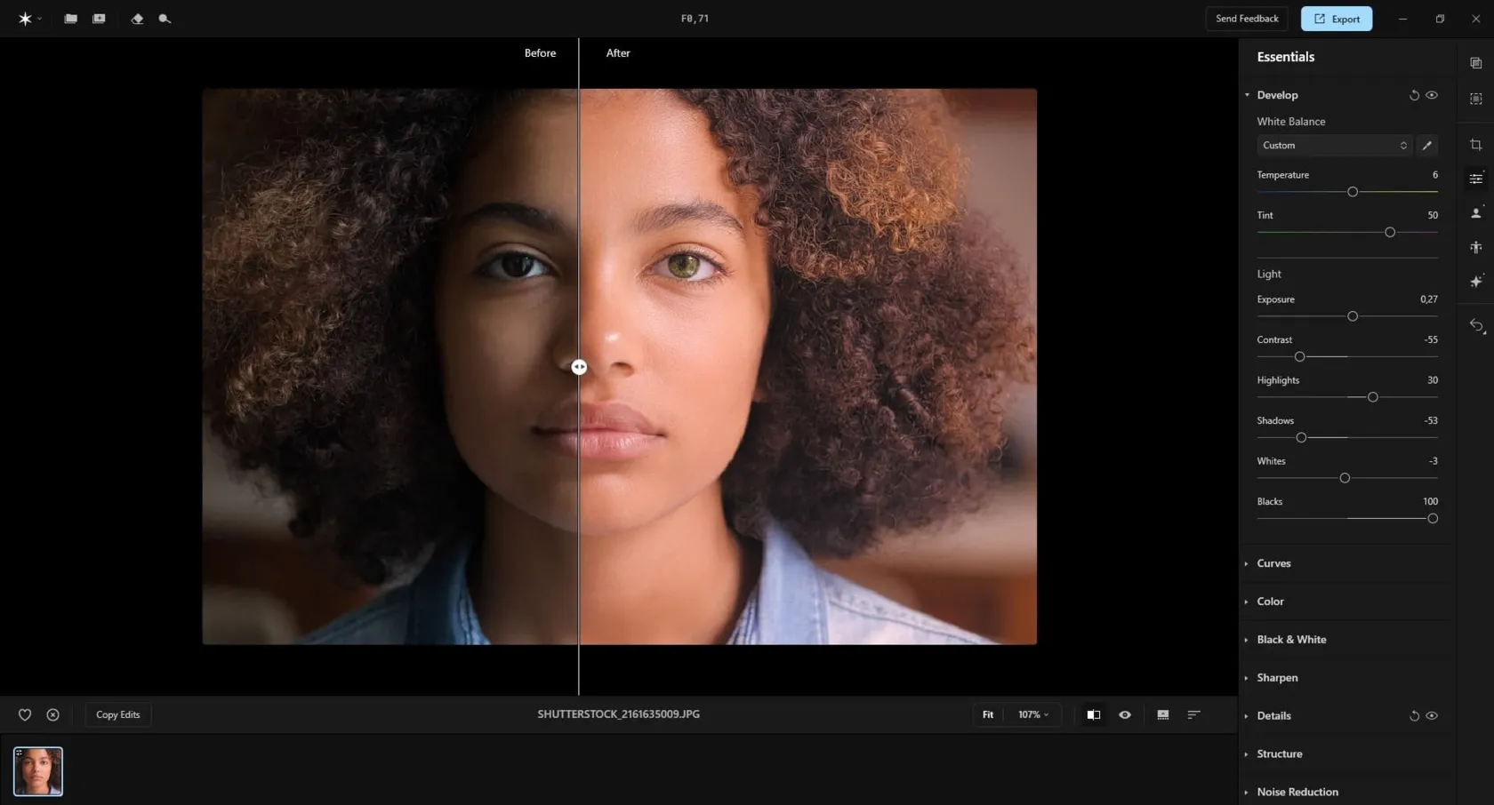The image size is (1494, 805).
Task: Open the 107% zoom level dropdown
Action: click(x=1033, y=715)
